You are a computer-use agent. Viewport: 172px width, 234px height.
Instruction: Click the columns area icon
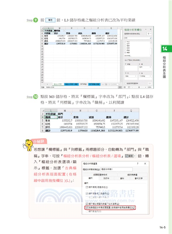point(140,64)
